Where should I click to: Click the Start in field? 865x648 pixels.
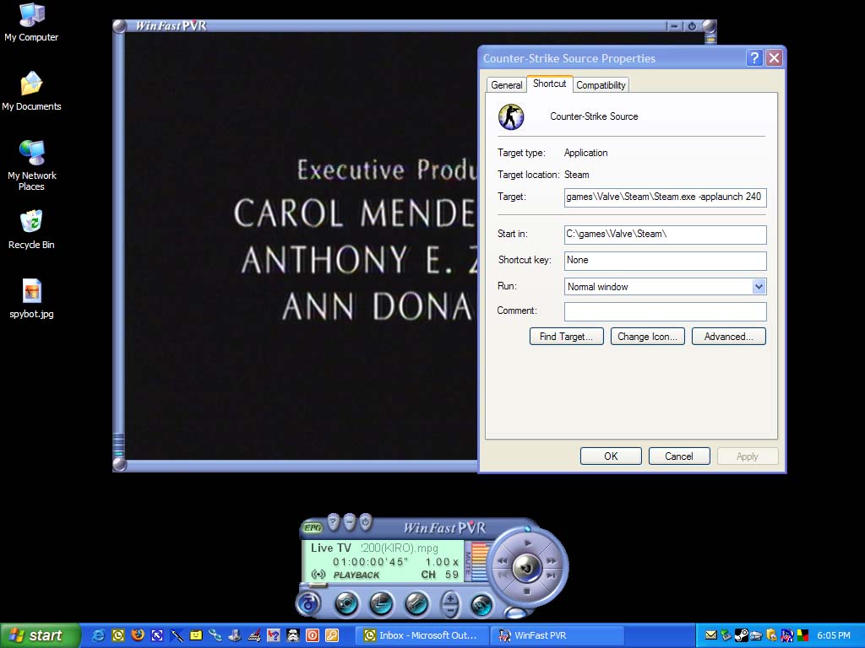click(x=666, y=235)
